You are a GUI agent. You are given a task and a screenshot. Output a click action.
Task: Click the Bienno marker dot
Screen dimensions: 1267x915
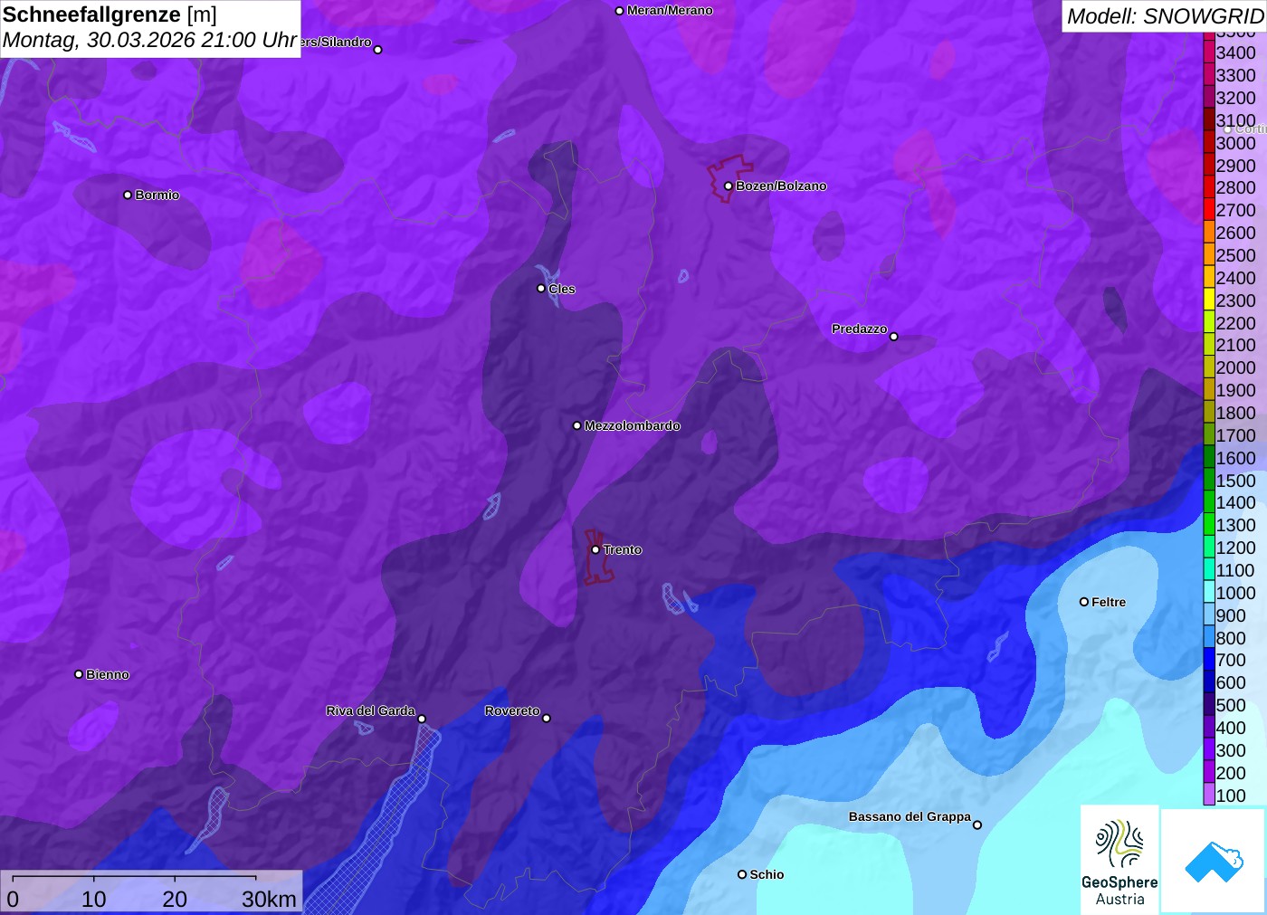tap(79, 674)
